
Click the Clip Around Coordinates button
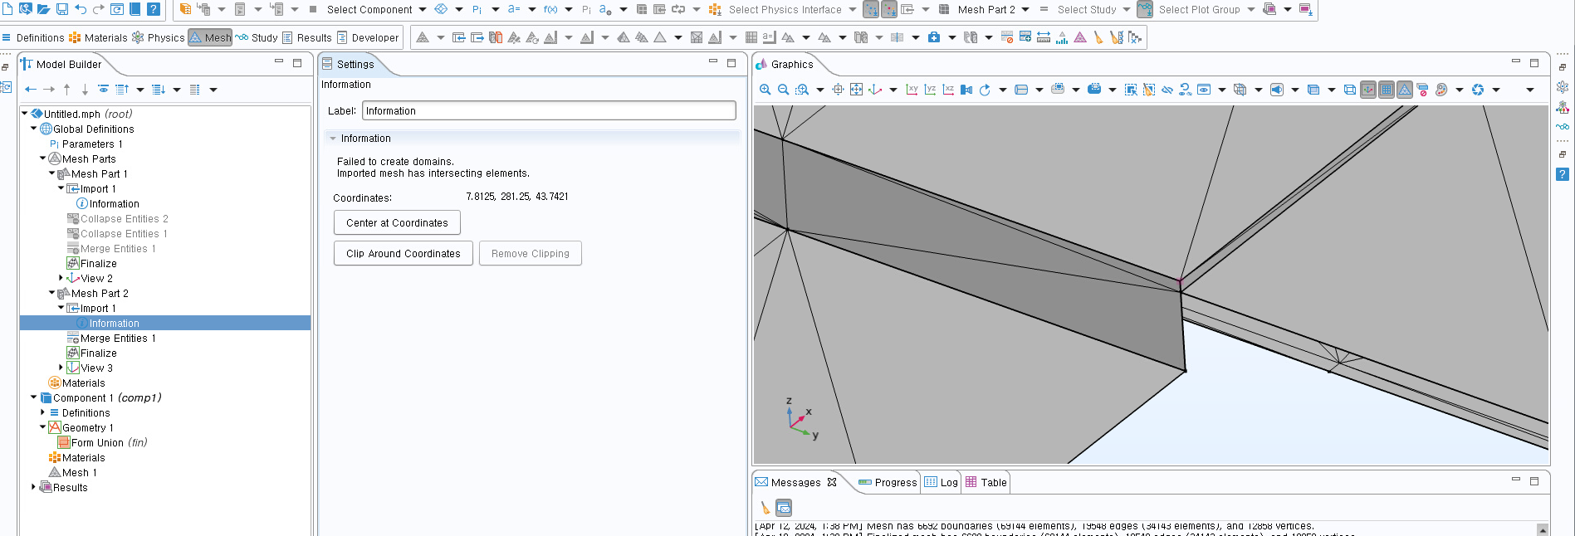click(x=403, y=253)
